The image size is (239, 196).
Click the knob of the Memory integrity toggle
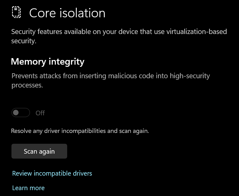click(16, 113)
